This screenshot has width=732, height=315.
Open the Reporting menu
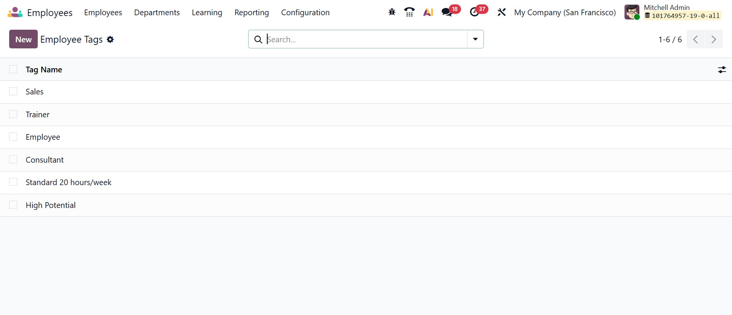(252, 13)
